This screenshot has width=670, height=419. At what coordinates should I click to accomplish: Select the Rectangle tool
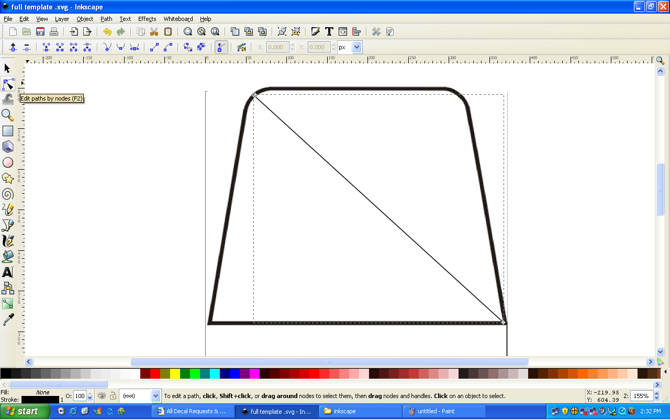pyautogui.click(x=7, y=130)
